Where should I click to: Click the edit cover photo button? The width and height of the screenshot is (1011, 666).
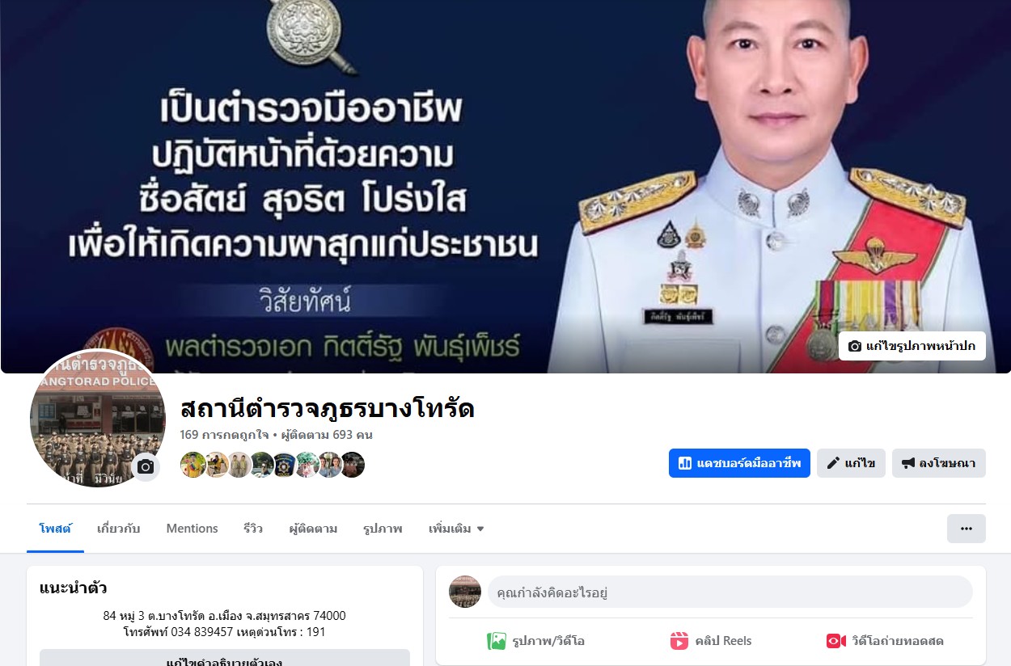pyautogui.click(x=912, y=346)
